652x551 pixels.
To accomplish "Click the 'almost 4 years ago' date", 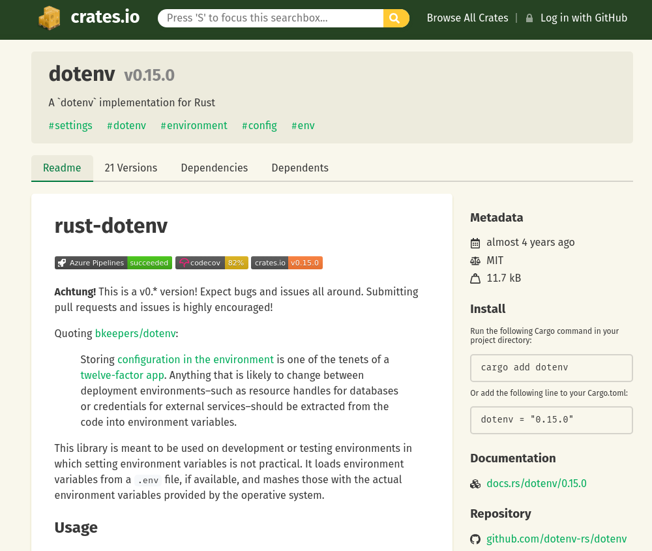I will [x=531, y=243].
